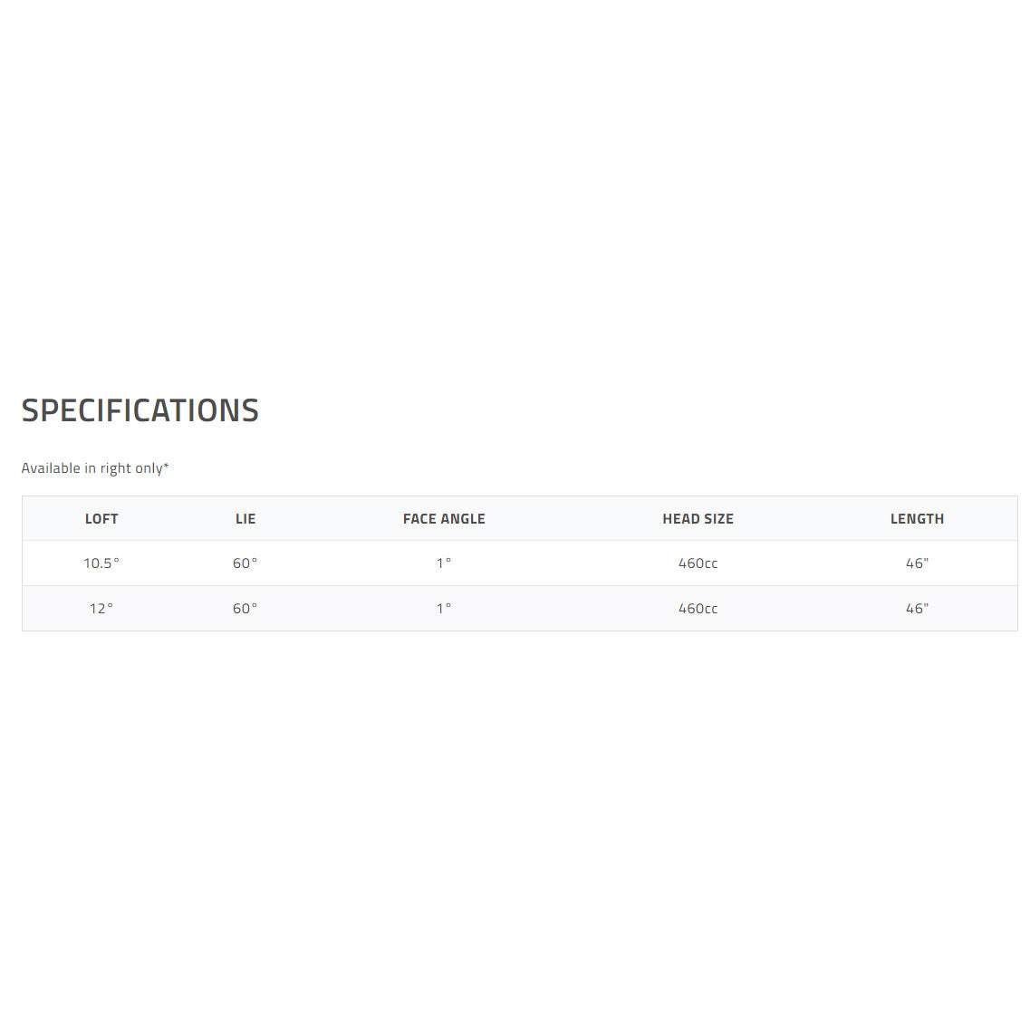This screenshot has height=1030, width=1030.
Task: Click the 46" length in the 10.5° row
Action: (917, 563)
